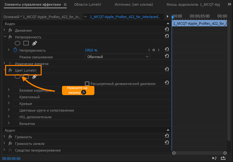Click the blue playhead marker at 00:00
Viewport: 233px width, 162px height.
pos(173,17)
